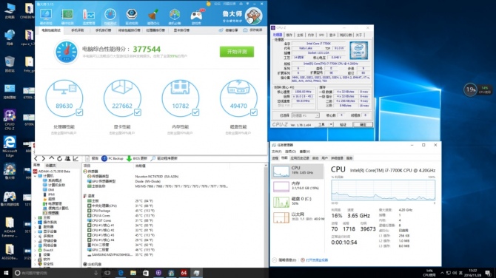Click driver update magnifier in AIDA64

164,158
